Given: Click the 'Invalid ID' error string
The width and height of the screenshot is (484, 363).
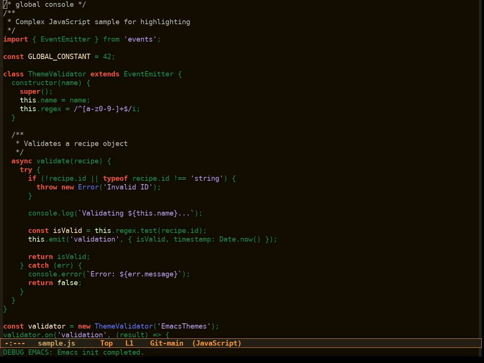Looking at the screenshot, I should pyautogui.click(x=128, y=187).
